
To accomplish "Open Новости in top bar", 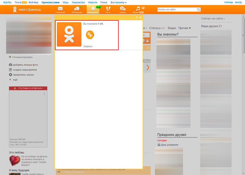I will (92, 2).
